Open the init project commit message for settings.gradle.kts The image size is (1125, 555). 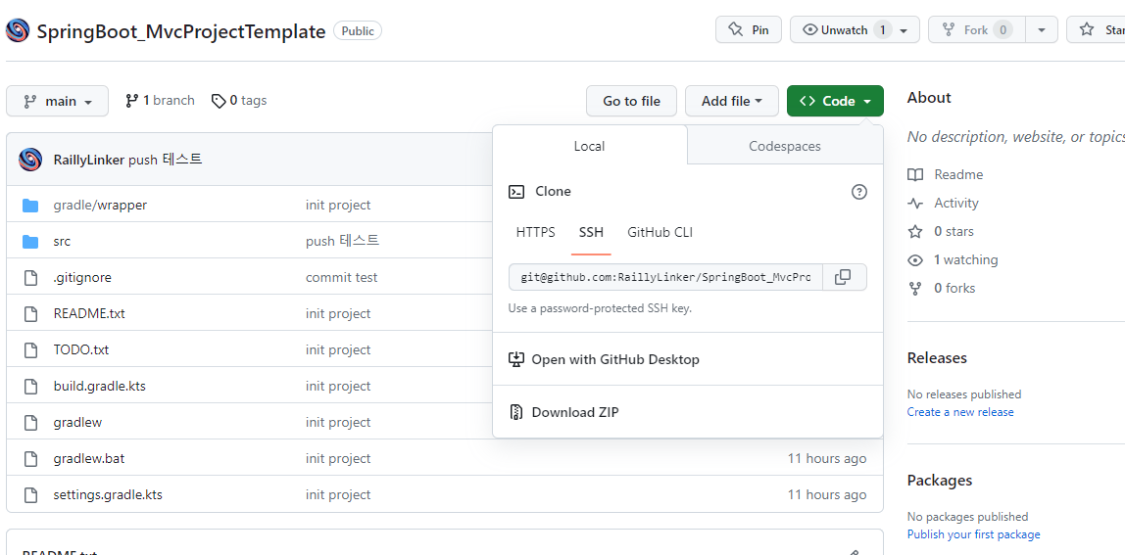(x=338, y=494)
